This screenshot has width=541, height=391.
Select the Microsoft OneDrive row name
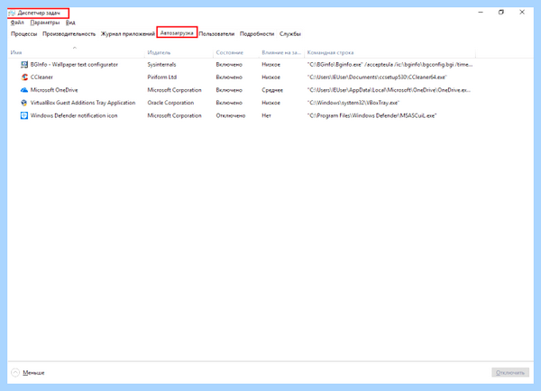54,90
